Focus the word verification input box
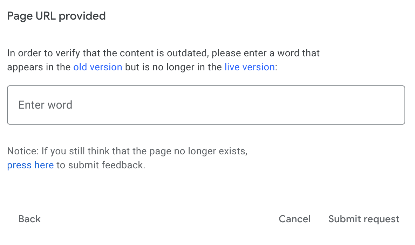415x245 pixels. click(x=206, y=105)
